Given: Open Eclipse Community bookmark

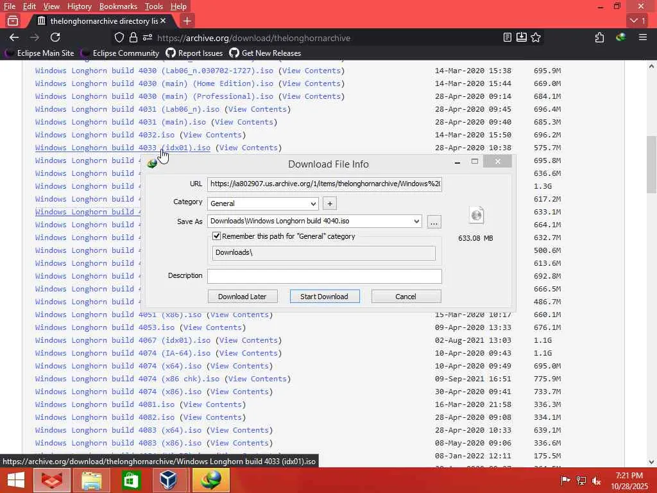Looking at the screenshot, I should tap(120, 53).
